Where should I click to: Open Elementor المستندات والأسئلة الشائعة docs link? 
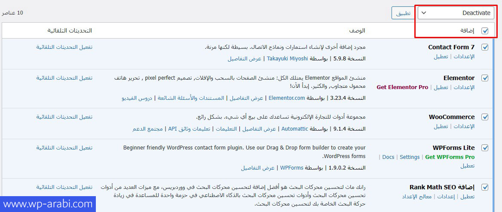pos(191,98)
